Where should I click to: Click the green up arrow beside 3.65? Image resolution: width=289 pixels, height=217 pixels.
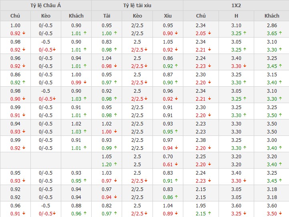click(x=280, y=34)
